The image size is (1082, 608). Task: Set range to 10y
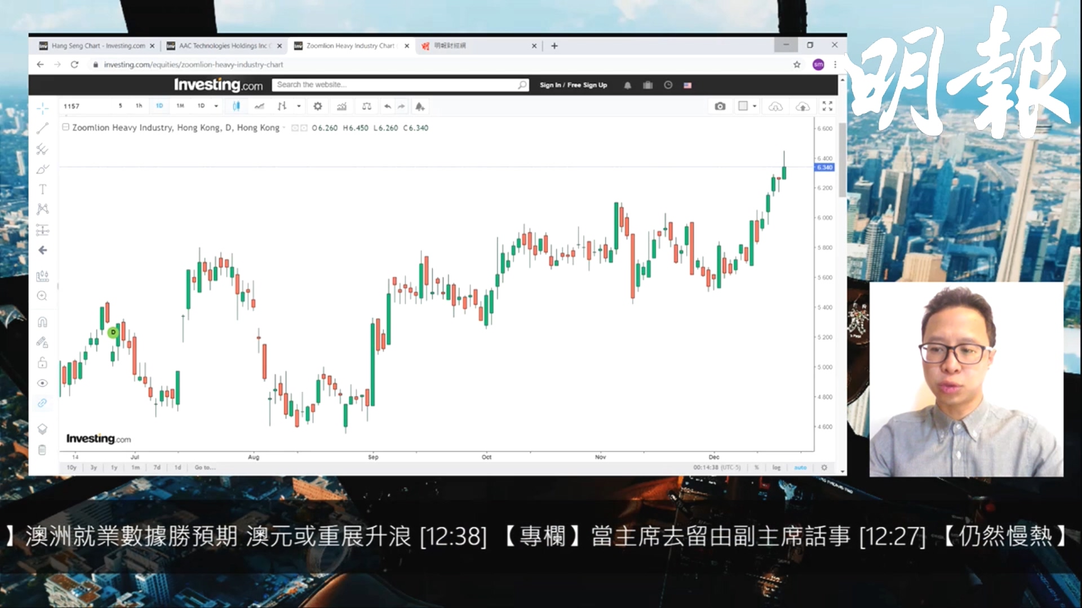(x=72, y=467)
